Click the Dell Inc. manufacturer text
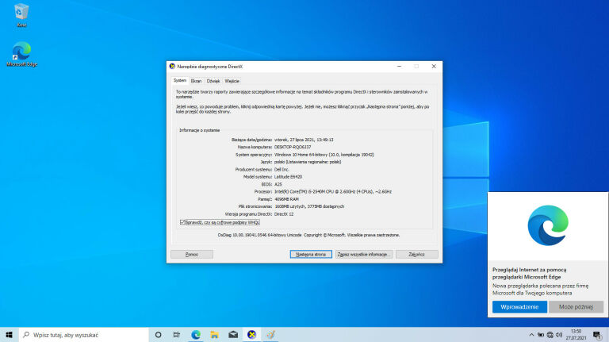609x342 pixels. [x=282, y=170]
